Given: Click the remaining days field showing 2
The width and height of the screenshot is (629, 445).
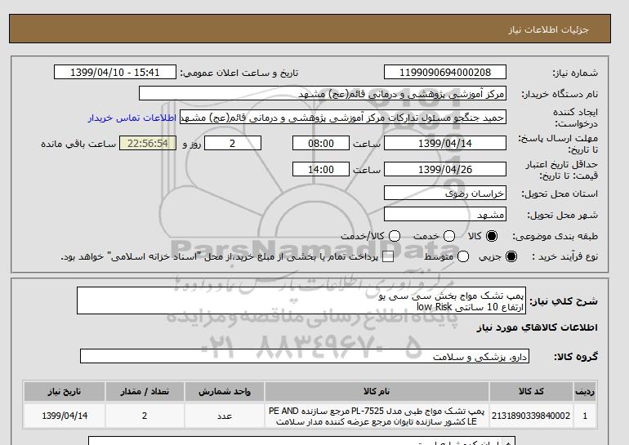Looking at the screenshot, I should tap(233, 143).
